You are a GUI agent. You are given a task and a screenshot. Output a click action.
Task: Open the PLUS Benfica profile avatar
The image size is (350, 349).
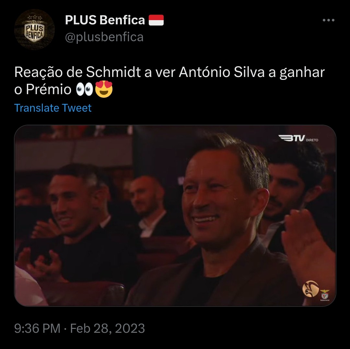pyautogui.click(x=34, y=29)
